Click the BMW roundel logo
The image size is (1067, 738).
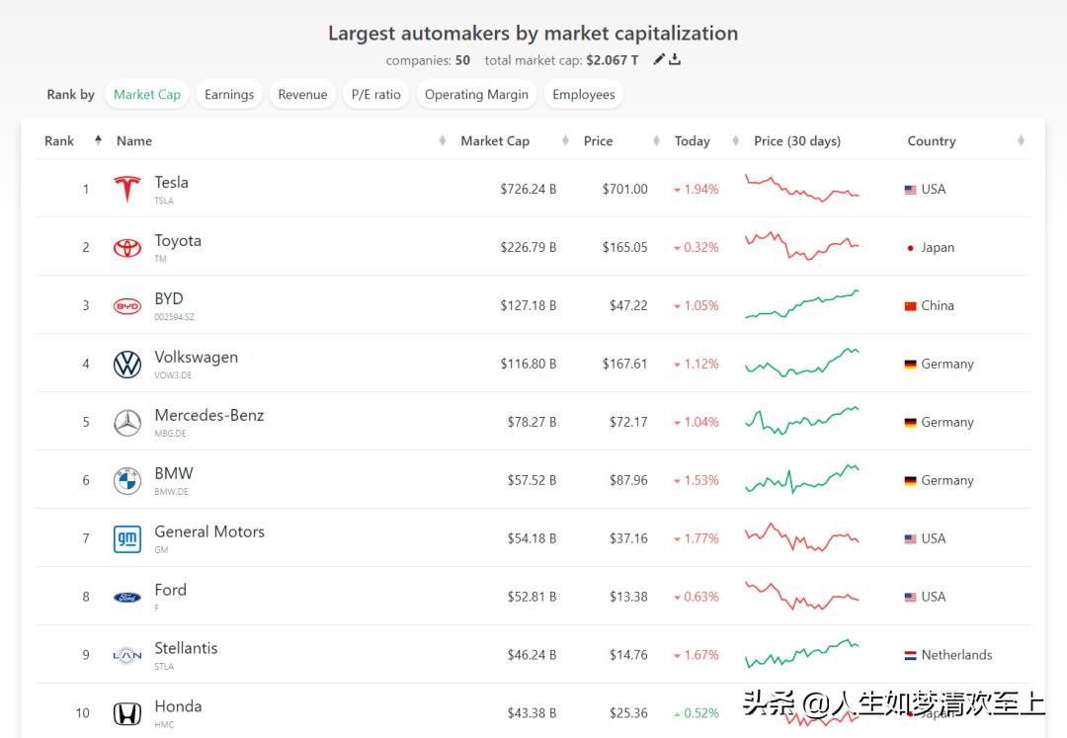(126, 481)
